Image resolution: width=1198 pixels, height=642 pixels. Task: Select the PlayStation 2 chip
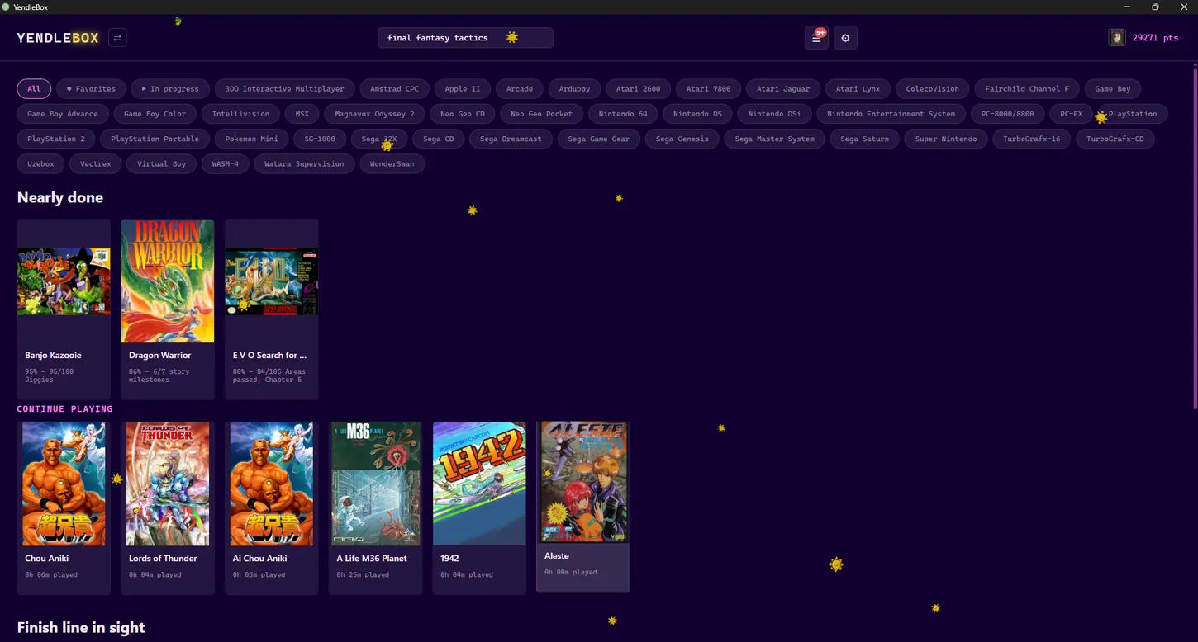tap(56, 139)
